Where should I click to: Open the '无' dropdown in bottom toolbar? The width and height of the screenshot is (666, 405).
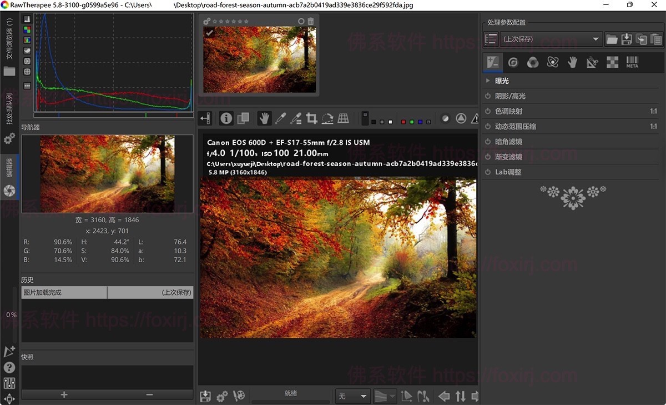point(352,396)
